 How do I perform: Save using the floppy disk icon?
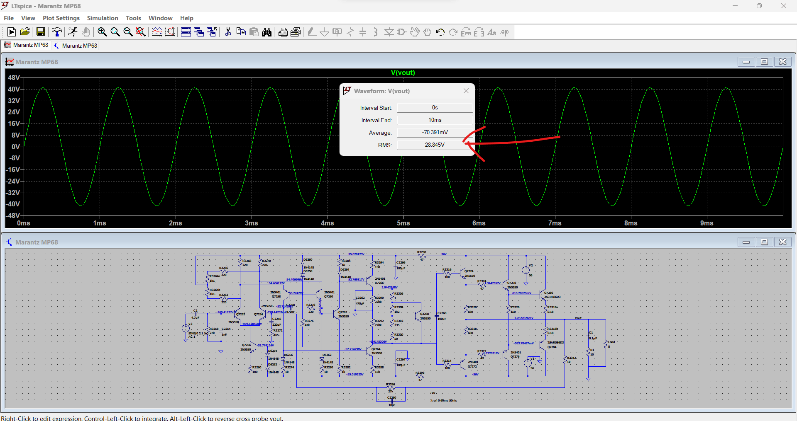point(41,32)
